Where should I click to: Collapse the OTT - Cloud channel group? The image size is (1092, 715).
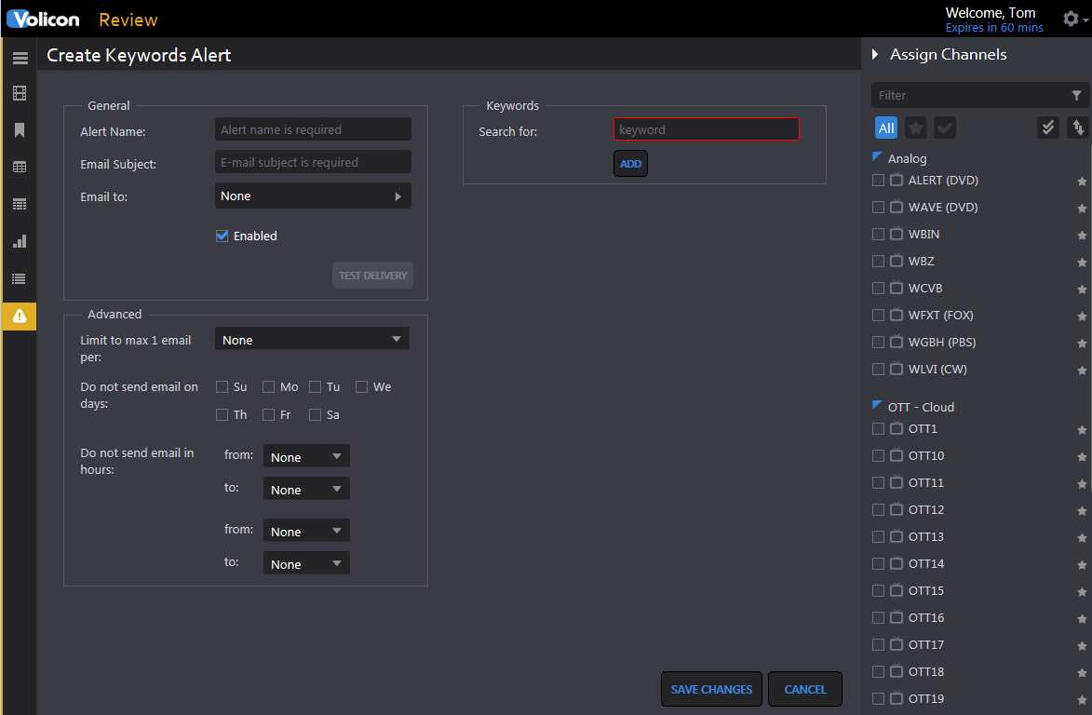(878, 405)
